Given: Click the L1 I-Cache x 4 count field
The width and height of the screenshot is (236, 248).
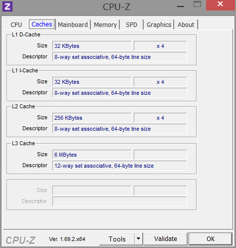Looking at the screenshot, I should point(160,82).
